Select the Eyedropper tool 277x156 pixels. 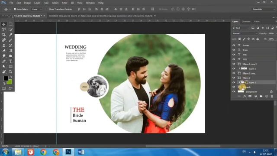click(x=10, y=35)
